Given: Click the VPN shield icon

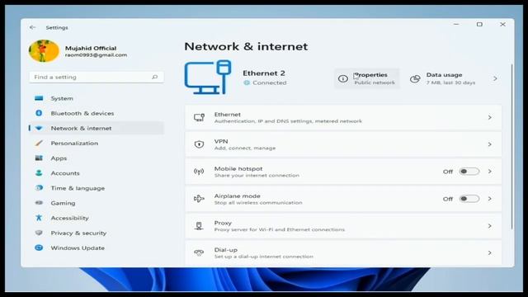Looking at the screenshot, I should (199, 144).
